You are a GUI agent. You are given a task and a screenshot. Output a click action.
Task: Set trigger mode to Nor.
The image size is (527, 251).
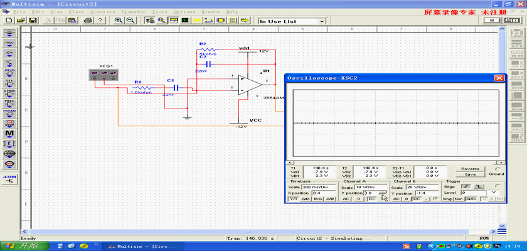(459, 199)
